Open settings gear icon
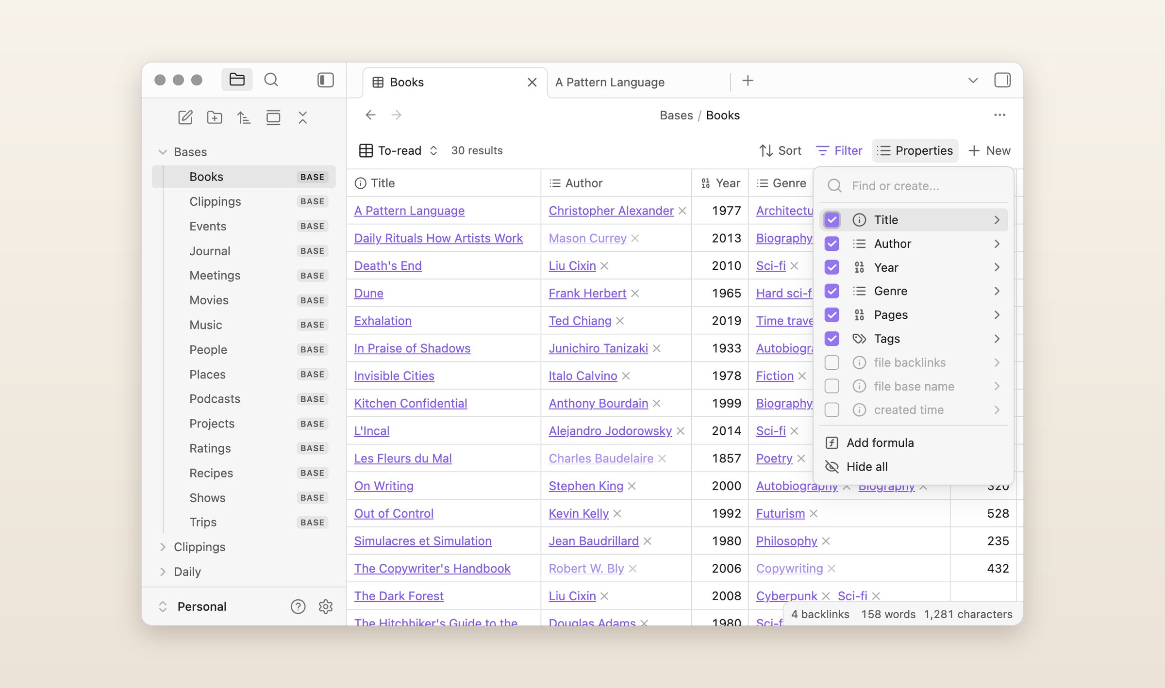The height and width of the screenshot is (688, 1165). [326, 606]
